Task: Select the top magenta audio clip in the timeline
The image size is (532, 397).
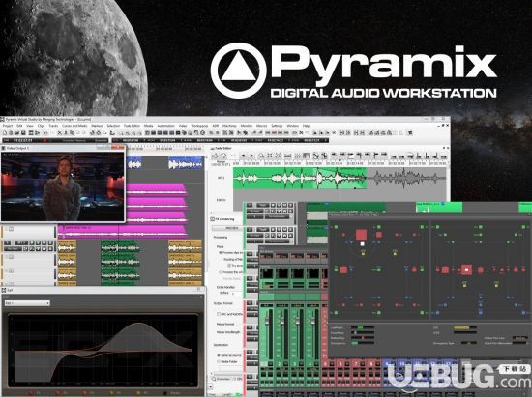Action: click(x=156, y=189)
